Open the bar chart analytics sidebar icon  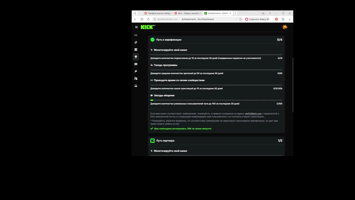(x=136, y=50)
